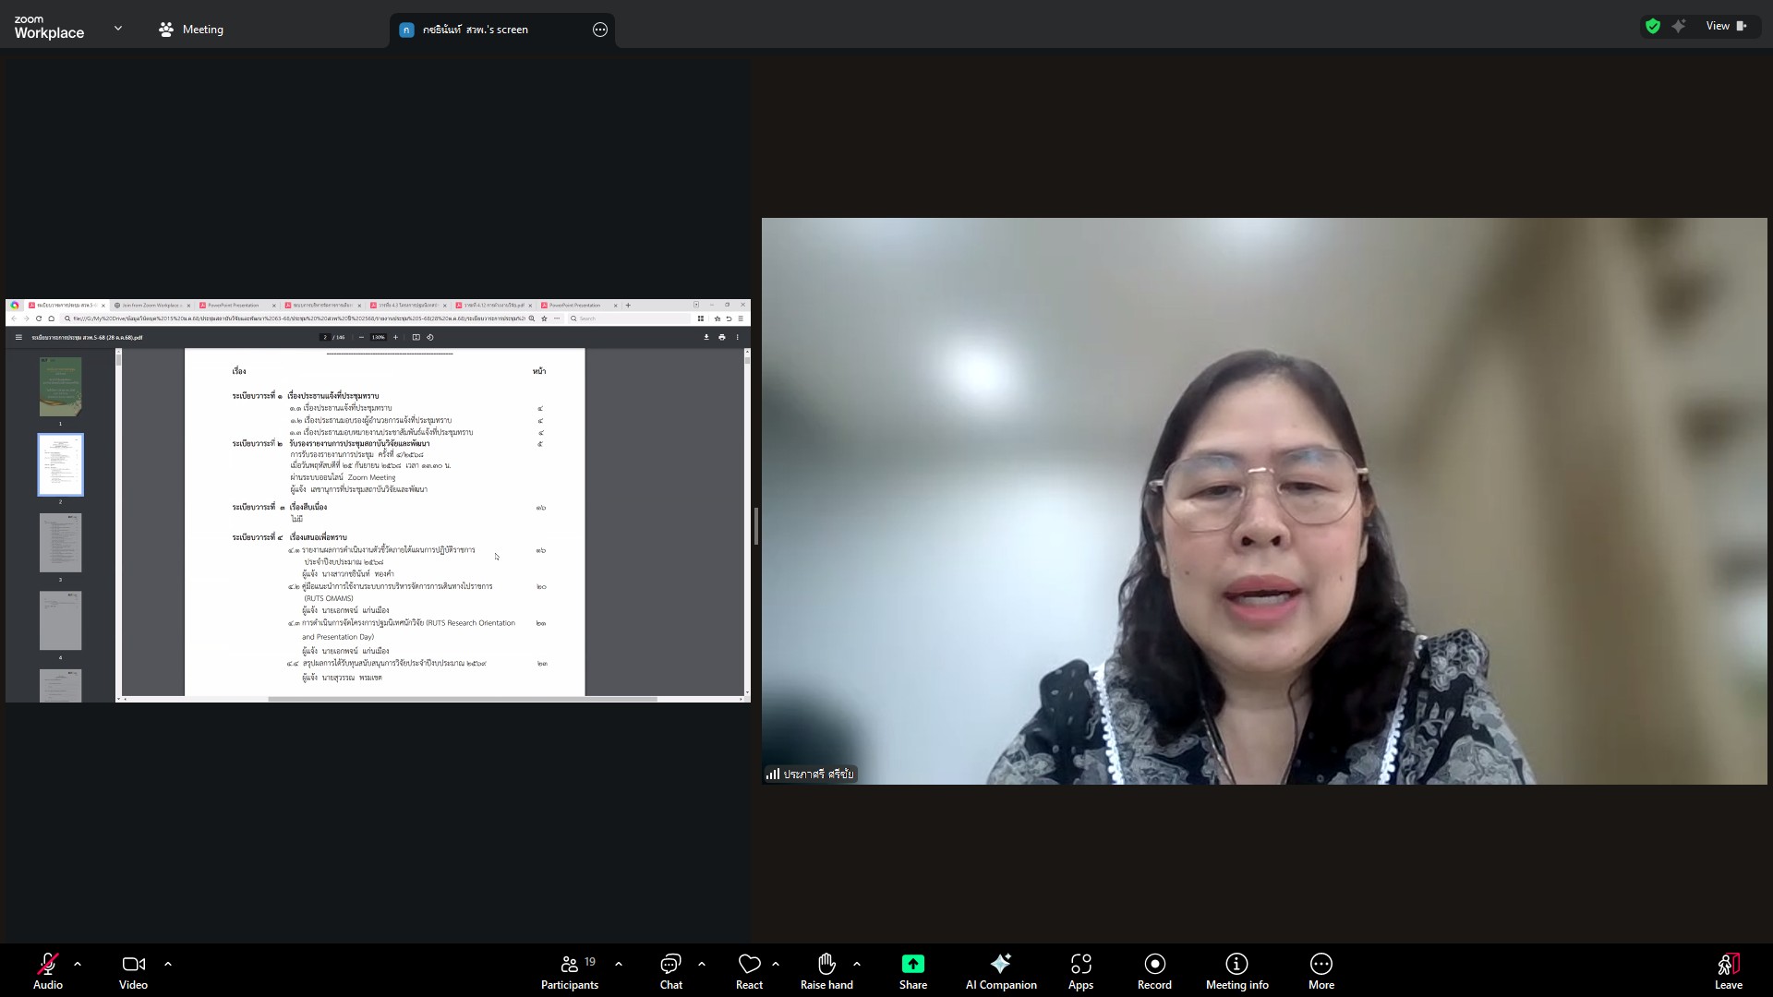Click the Leave meeting button

pyautogui.click(x=1728, y=970)
